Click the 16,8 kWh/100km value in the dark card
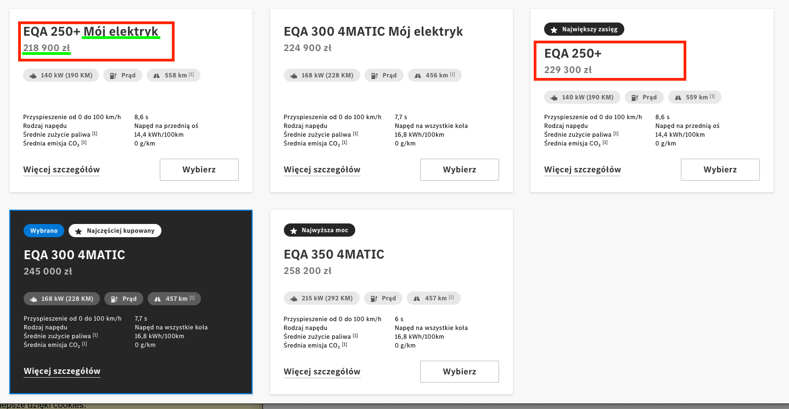 coord(159,337)
